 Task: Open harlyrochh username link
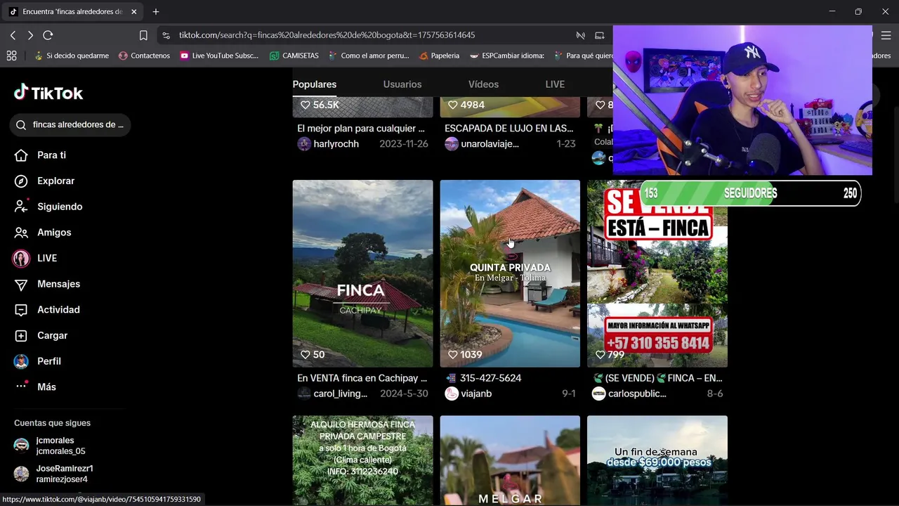point(336,144)
